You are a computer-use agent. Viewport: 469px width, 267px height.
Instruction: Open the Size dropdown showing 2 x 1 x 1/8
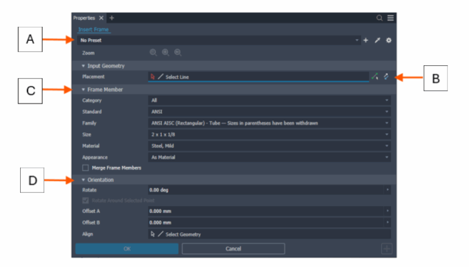click(x=269, y=134)
